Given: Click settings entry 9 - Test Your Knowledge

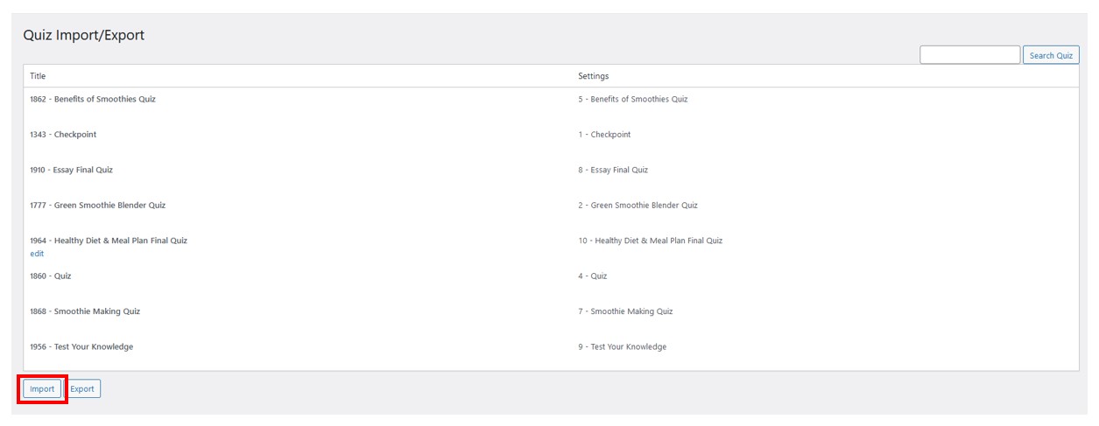Looking at the screenshot, I should click(623, 347).
